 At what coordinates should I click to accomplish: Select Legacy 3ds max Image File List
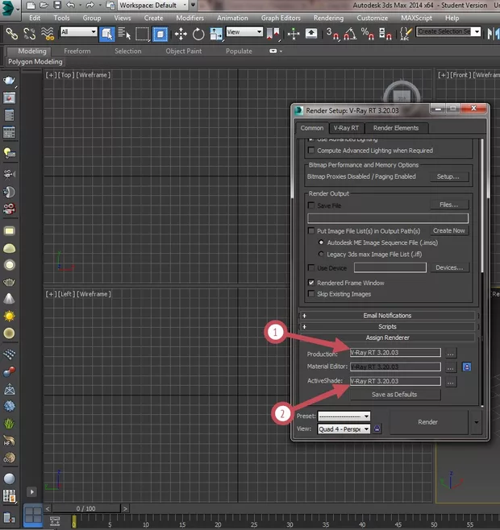(x=323, y=254)
